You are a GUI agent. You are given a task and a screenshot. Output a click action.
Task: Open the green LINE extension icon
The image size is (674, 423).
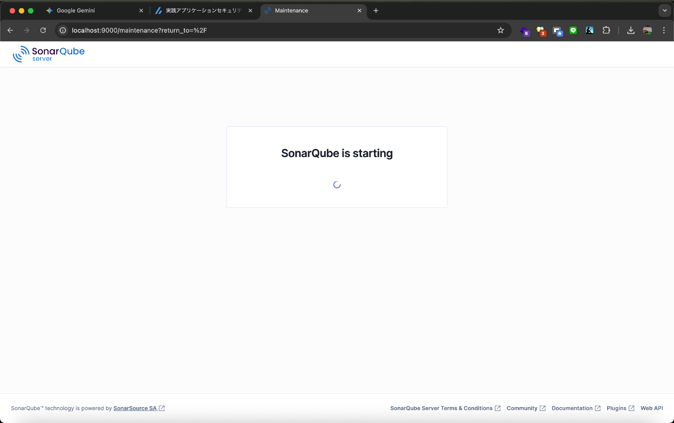coord(573,30)
